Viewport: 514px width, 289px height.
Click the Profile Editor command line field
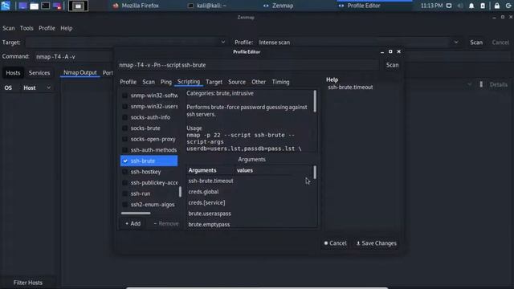coord(248,65)
